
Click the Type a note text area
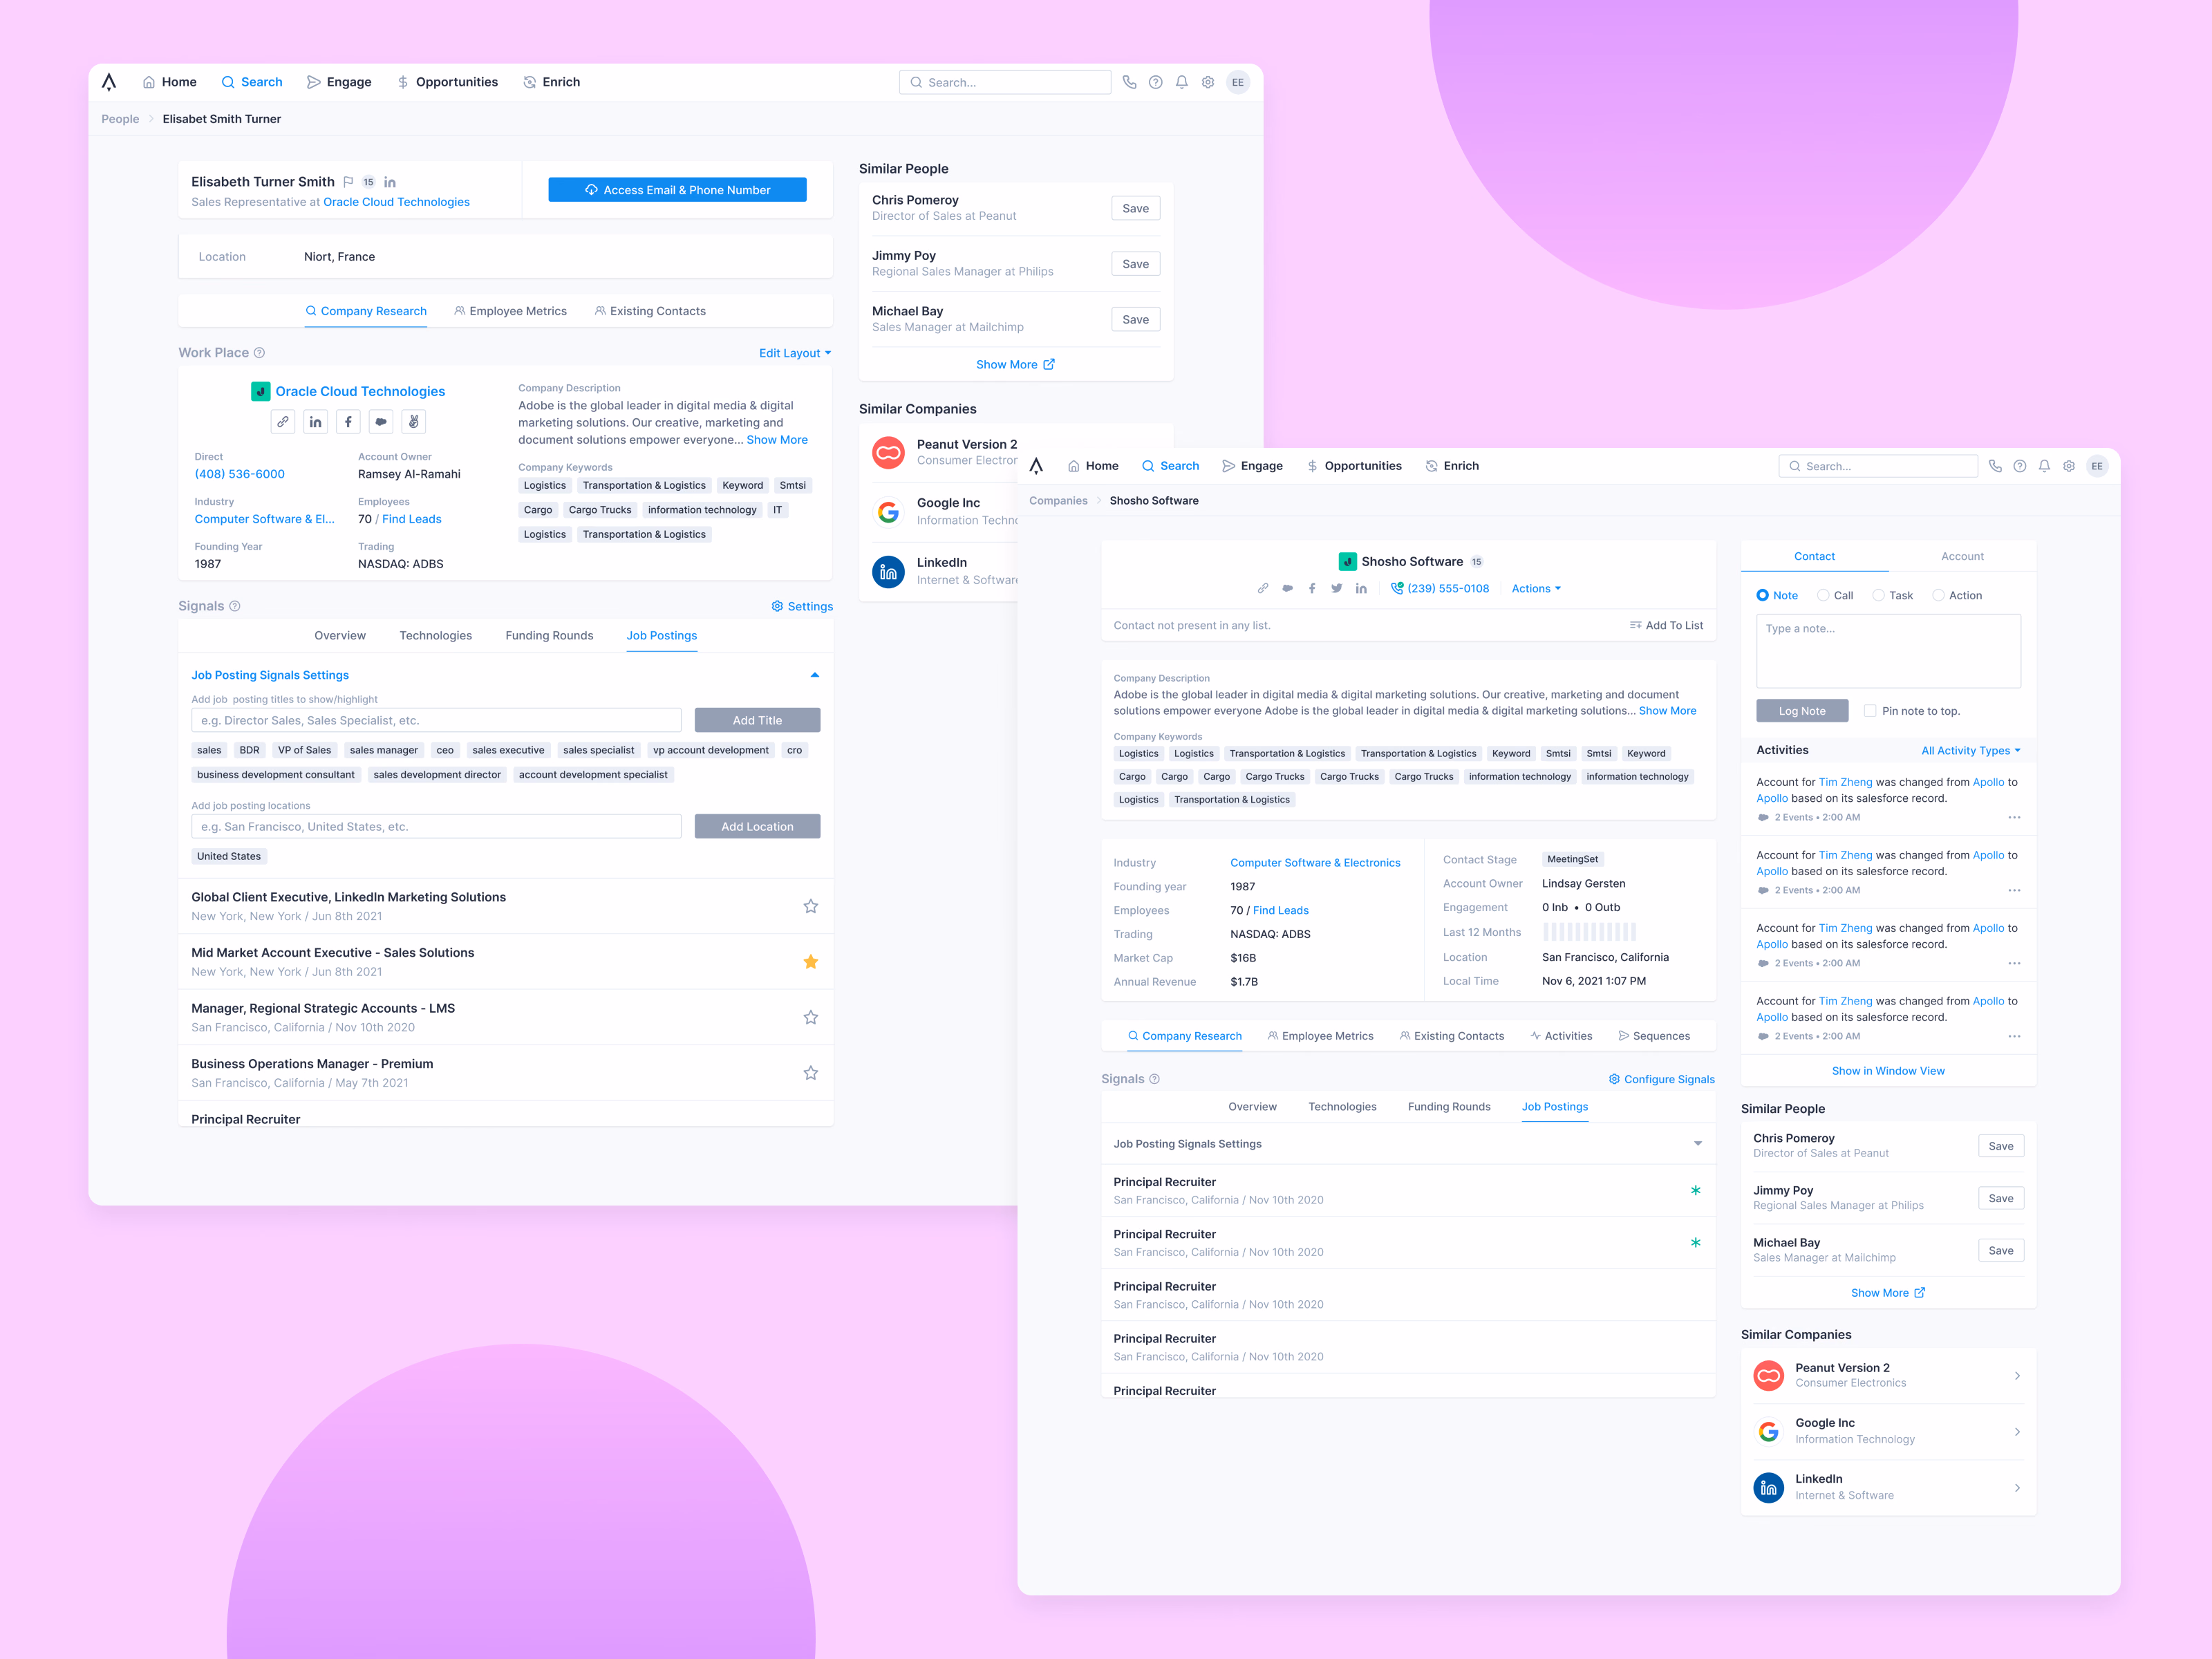[x=1888, y=651]
